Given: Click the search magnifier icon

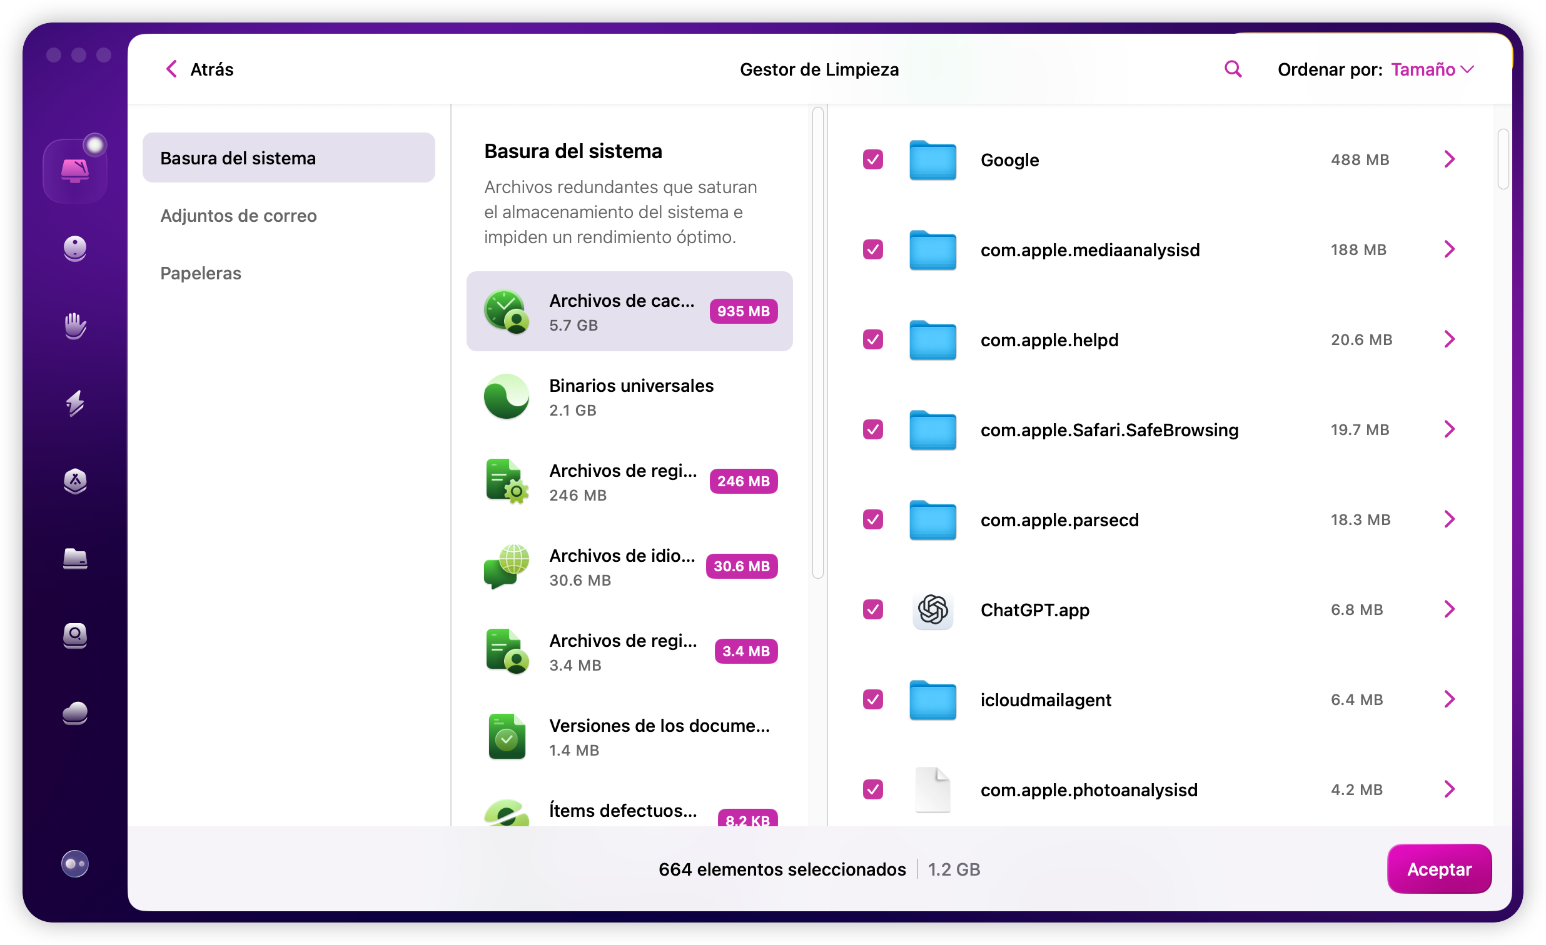Looking at the screenshot, I should (1232, 69).
